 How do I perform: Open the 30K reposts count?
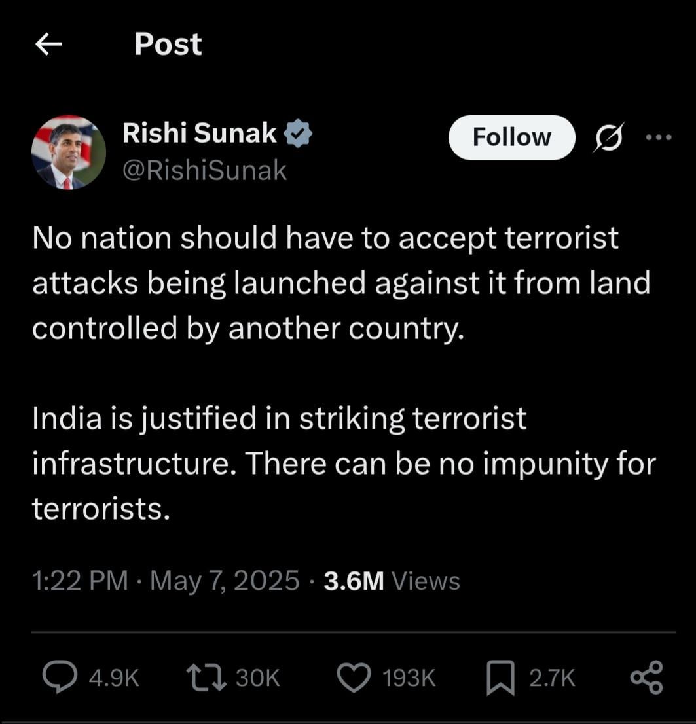click(258, 678)
